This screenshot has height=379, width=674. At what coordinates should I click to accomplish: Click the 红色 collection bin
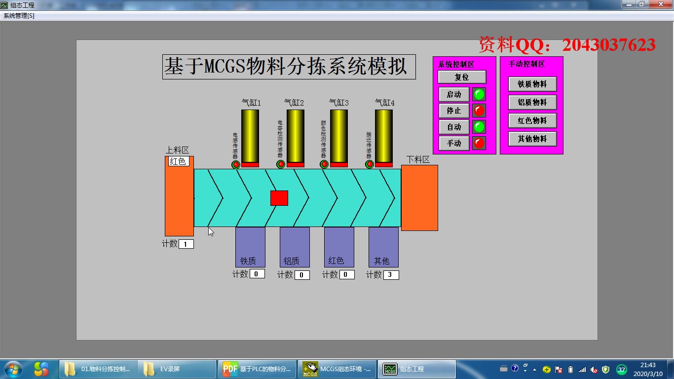(x=339, y=247)
